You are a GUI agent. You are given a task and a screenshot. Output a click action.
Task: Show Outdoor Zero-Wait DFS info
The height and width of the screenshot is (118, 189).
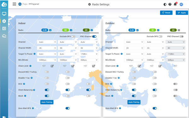click(120, 108)
